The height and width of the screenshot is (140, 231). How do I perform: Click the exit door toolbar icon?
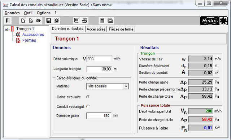click(x=8, y=21)
